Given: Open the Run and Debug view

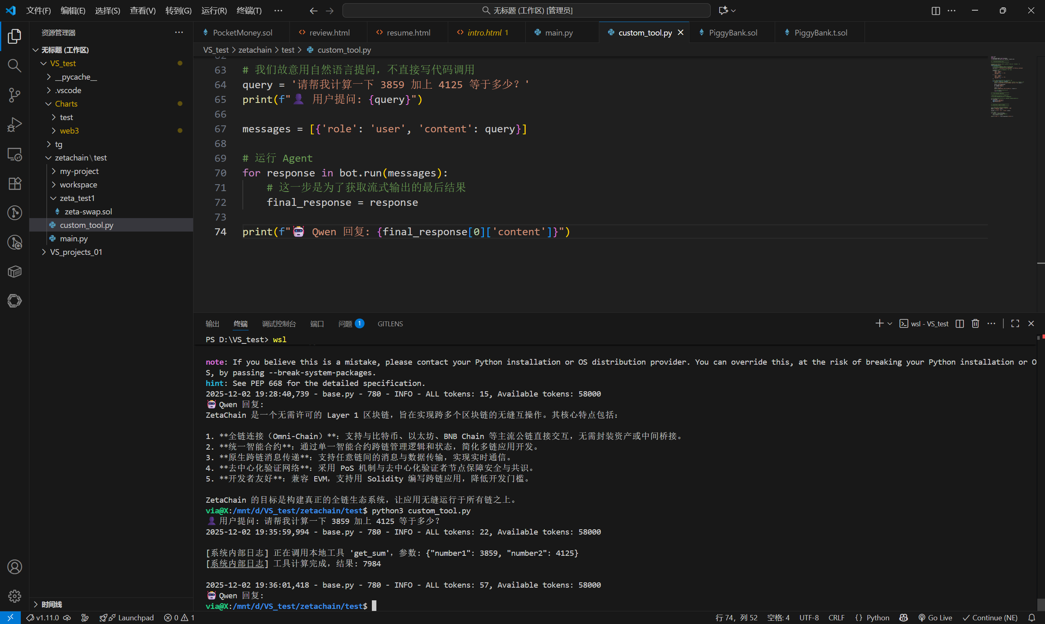Looking at the screenshot, I should click(x=14, y=125).
